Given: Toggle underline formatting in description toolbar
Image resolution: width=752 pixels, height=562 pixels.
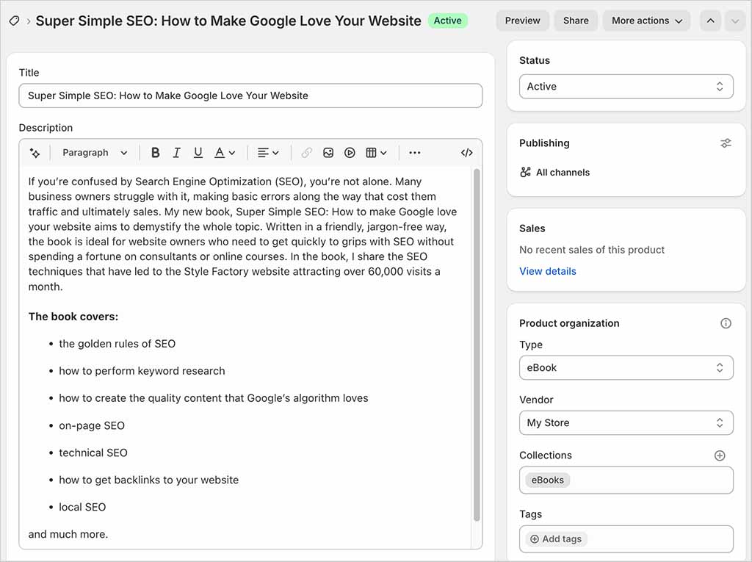Looking at the screenshot, I should click(x=198, y=153).
